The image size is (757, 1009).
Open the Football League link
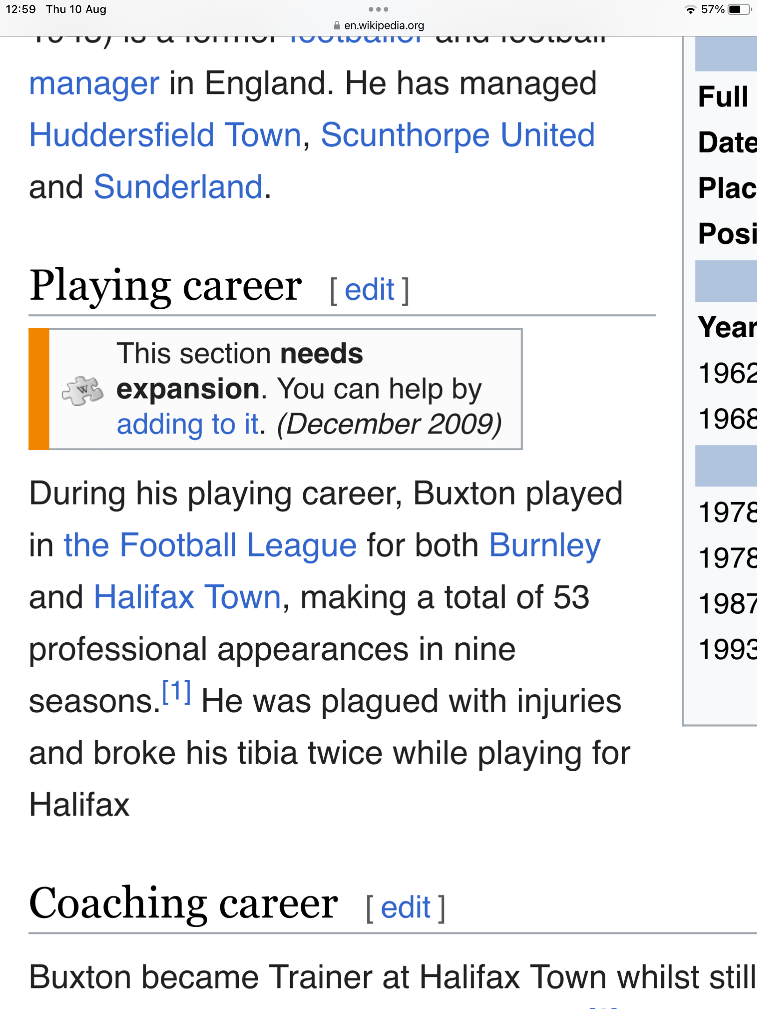click(210, 545)
